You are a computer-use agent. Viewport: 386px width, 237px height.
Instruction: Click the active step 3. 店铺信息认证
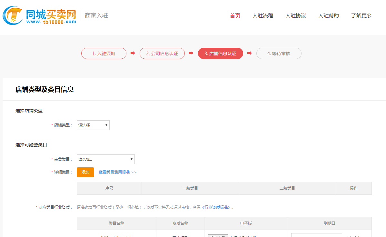220,54
